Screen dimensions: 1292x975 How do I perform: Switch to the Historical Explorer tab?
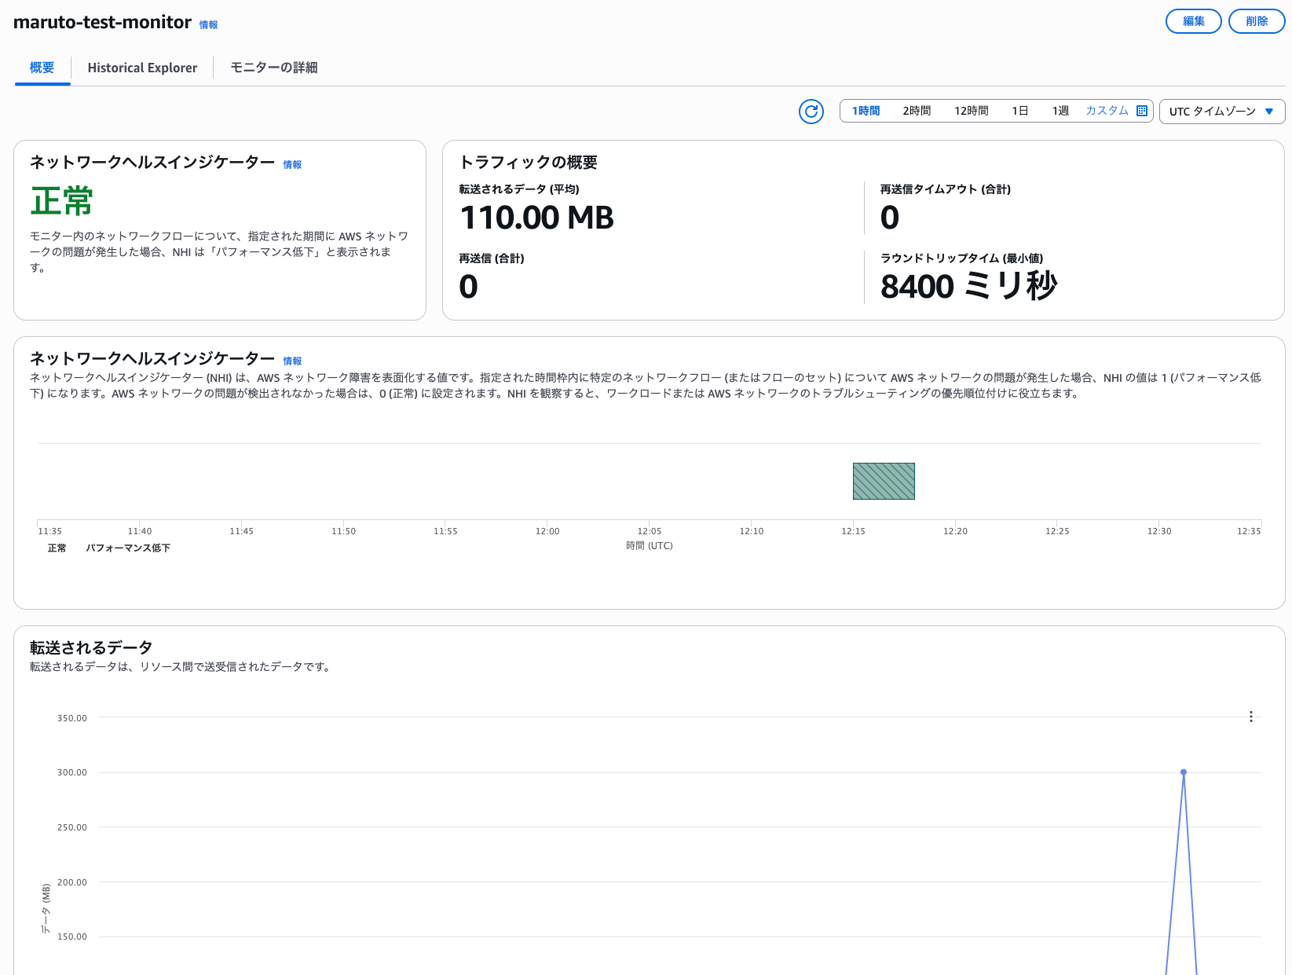pyautogui.click(x=142, y=68)
